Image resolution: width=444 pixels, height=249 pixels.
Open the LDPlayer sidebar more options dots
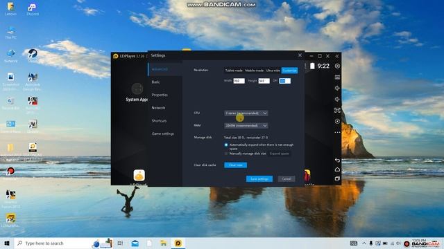click(x=337, y=132)
